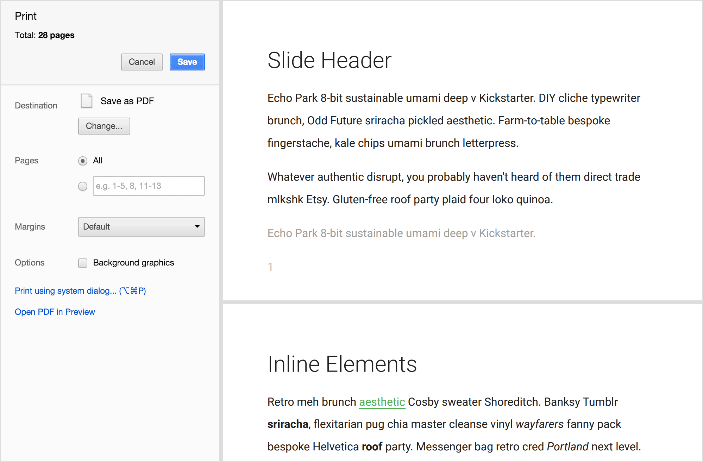Click the gray Echo Park caption line
Image resolution: width=703 pixels, height=462 pixels.
(401, 233)
